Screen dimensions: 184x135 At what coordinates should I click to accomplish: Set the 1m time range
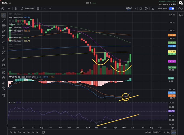tap(28, 132)
